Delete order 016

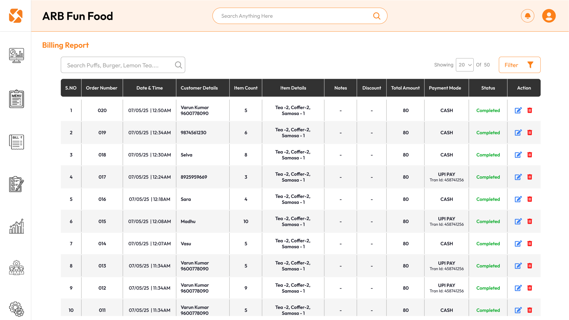pos(530,199)
